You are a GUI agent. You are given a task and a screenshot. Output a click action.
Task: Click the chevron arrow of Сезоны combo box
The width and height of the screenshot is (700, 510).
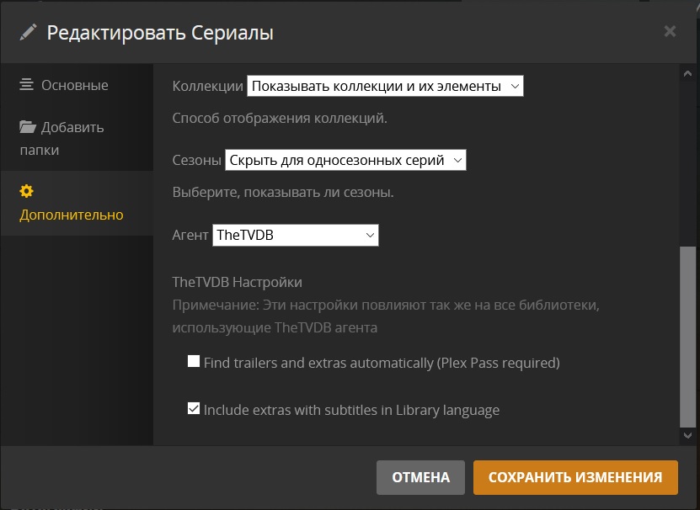[x=457, y=160]
